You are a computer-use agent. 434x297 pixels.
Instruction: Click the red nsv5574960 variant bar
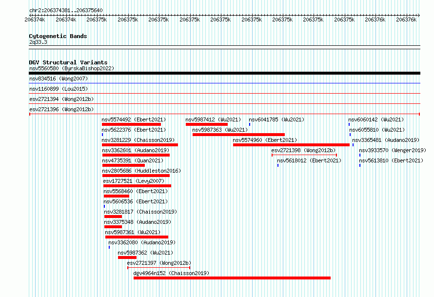click(291, 145)
